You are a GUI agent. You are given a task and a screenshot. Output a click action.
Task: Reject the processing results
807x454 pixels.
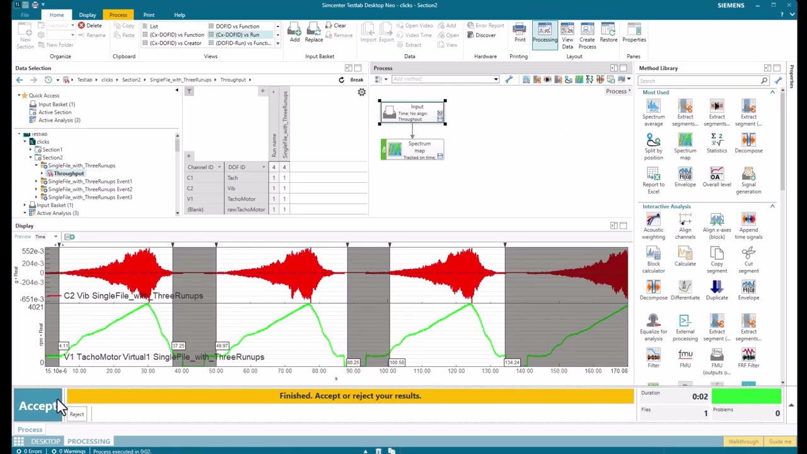tap(76, 414)
